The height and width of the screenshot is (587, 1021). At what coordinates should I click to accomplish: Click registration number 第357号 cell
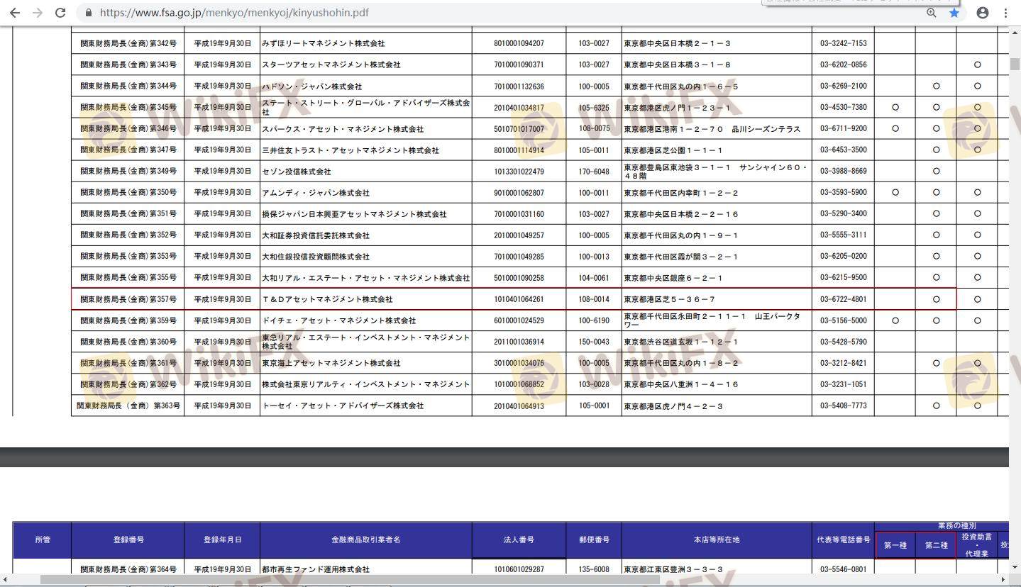pos(128,299)
